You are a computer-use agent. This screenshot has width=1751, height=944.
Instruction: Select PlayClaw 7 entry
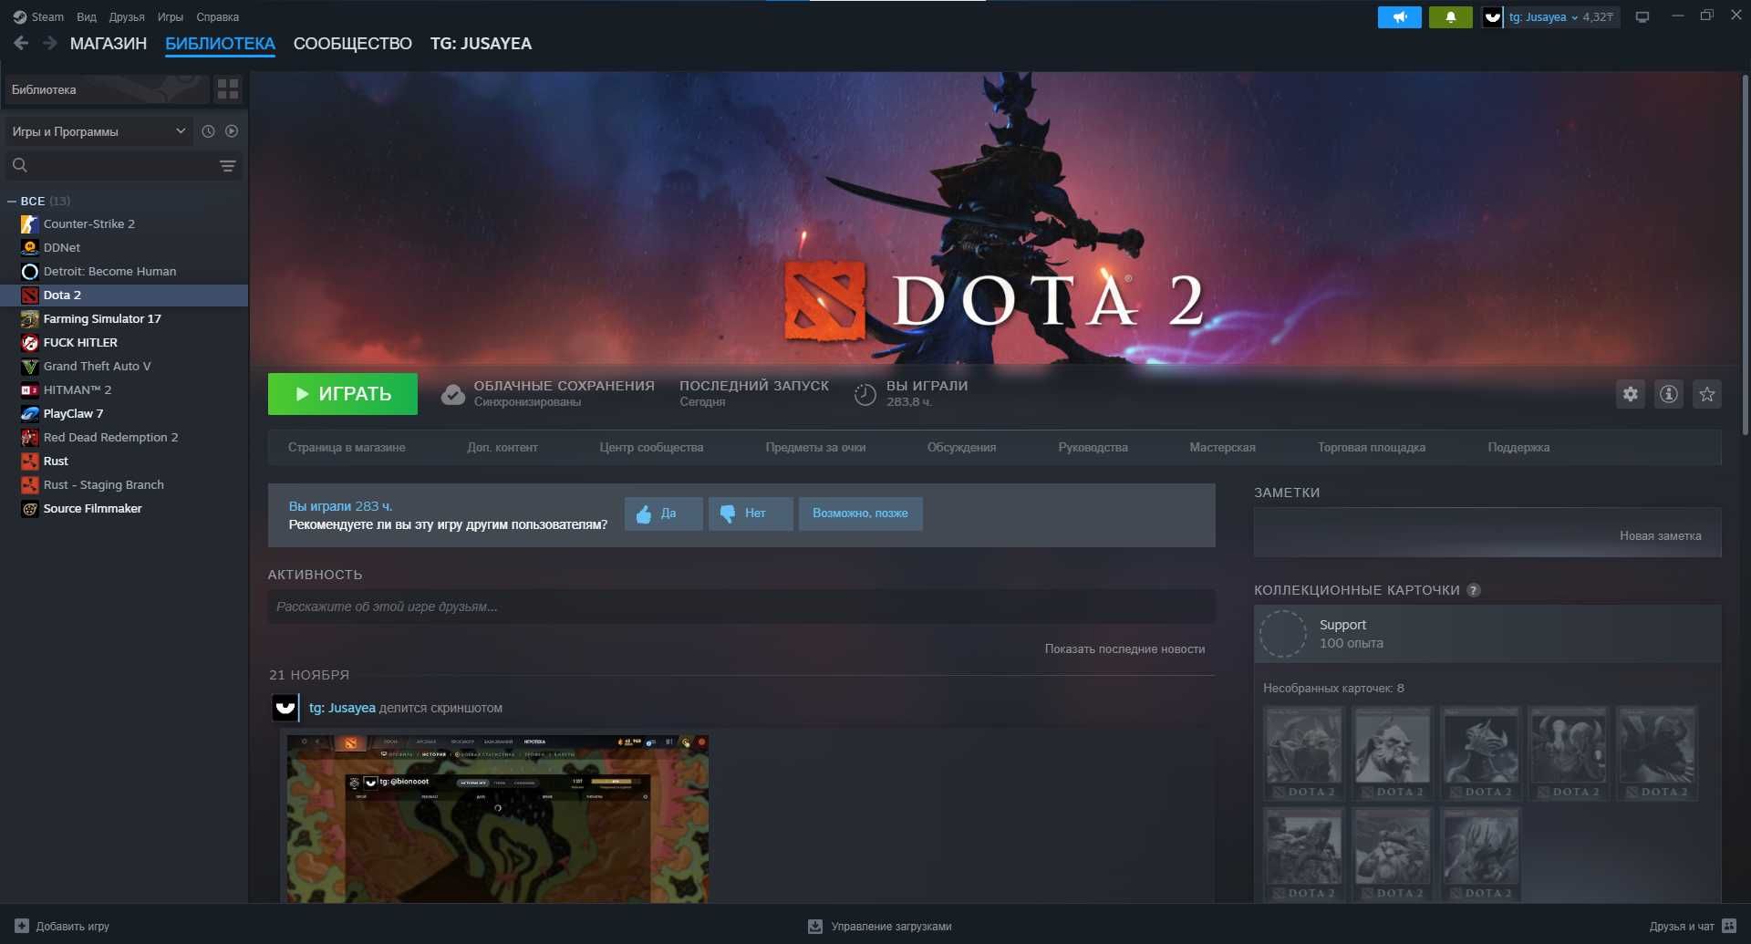tap(124, 413)
